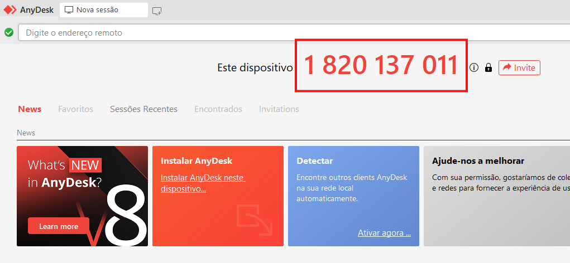Go to the Encontrados tab
570x263 pixels.
click(218, 109)
